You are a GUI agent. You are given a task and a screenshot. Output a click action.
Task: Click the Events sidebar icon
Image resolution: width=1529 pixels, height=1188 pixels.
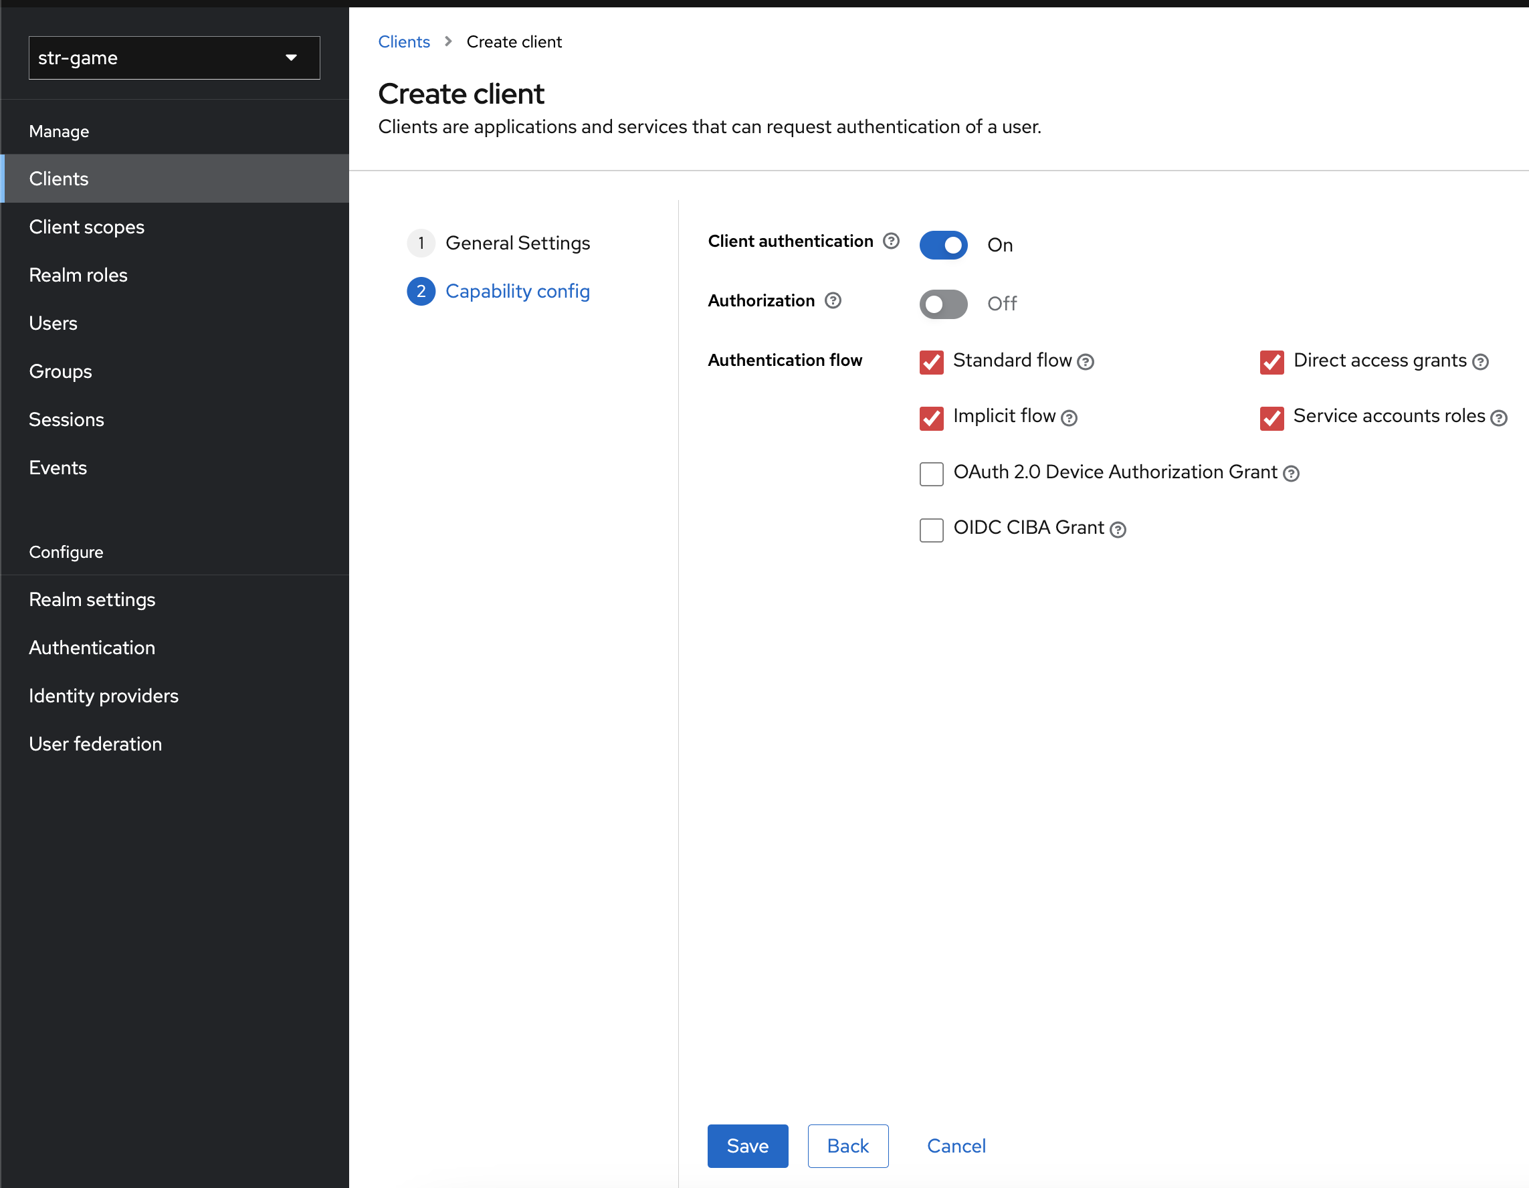tap(58, 468)
